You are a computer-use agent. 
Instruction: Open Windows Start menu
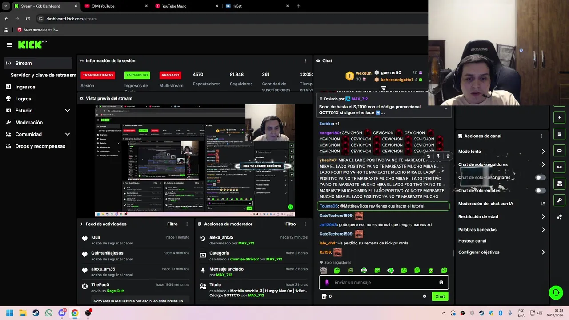coord(9,313)
